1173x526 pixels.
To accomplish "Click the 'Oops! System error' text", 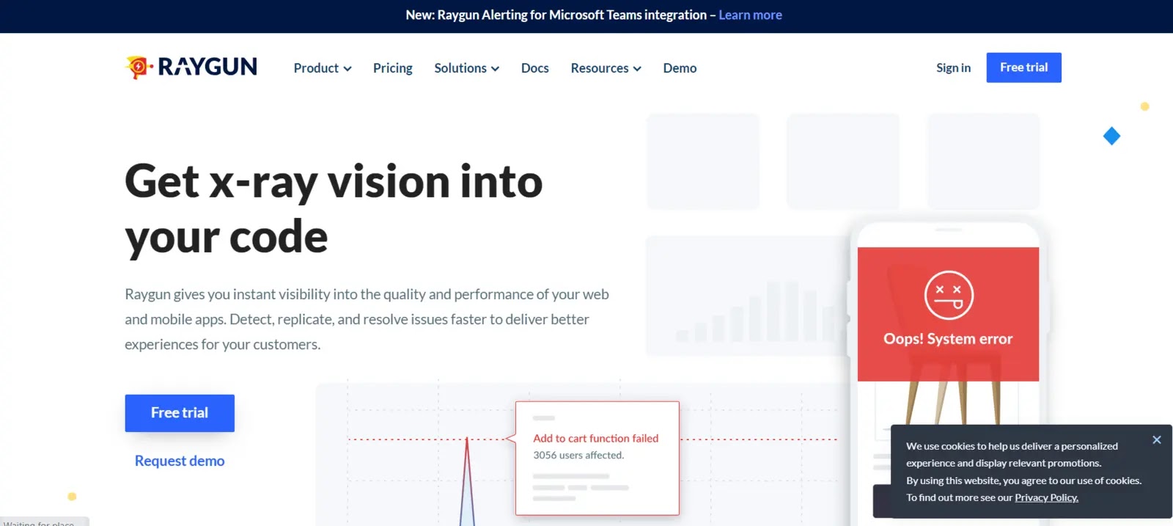I will coord(948,339).
